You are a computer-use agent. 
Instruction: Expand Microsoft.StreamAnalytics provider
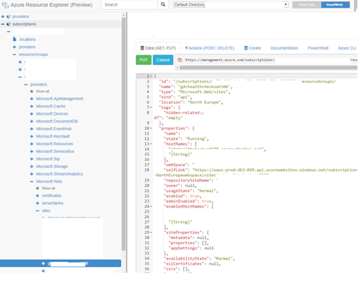pos(32,174)
